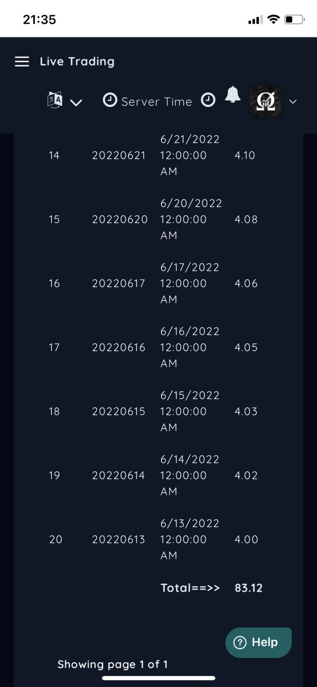Click the 'Showing page 1 of 1' text
This screenshot has height=687, width=317.
coord(113,664)
